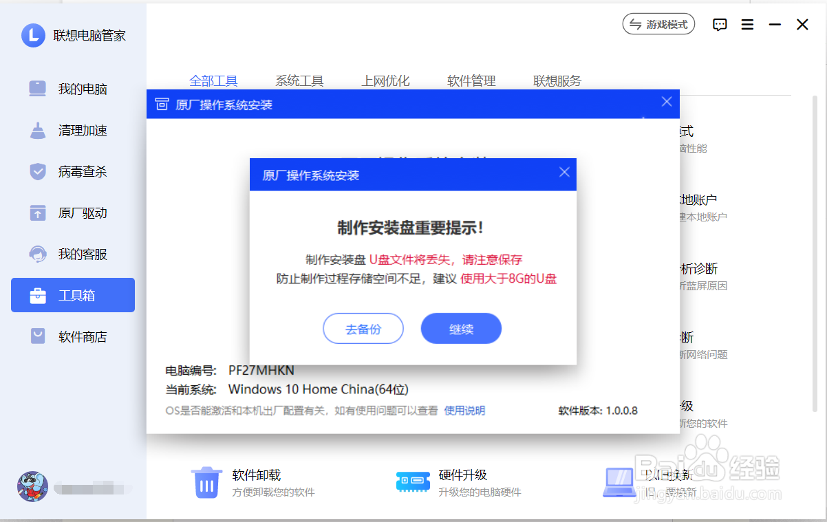Open 硬件升级 tool label

pos(463,475)
